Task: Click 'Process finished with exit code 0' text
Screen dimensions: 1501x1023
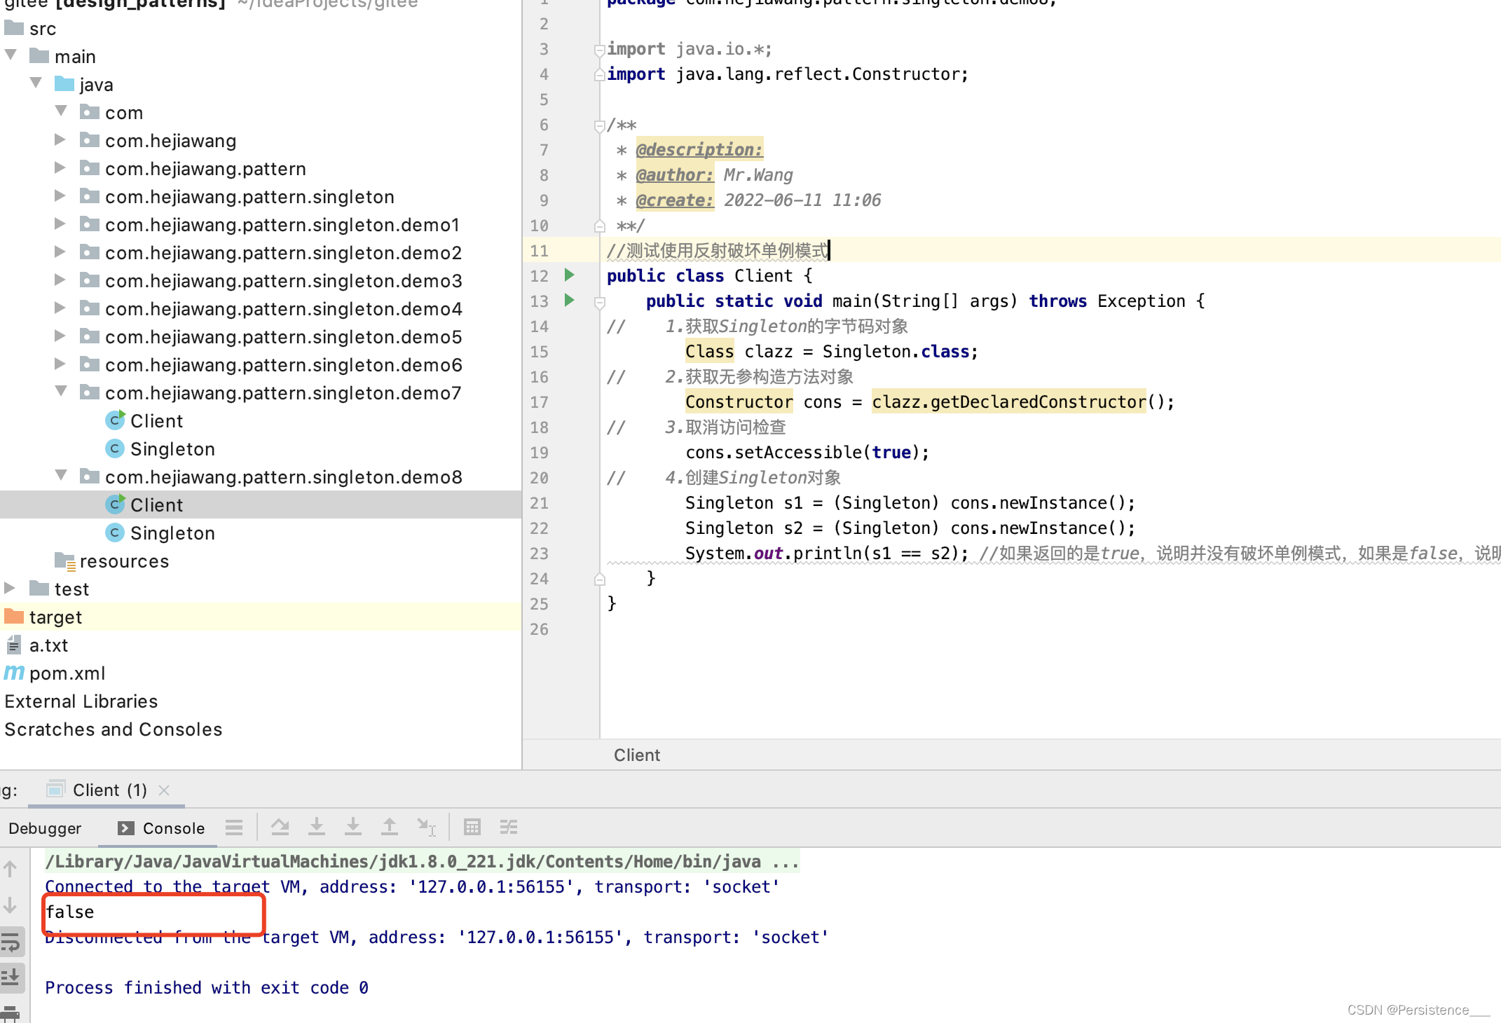Action: [x=207, y=987]
